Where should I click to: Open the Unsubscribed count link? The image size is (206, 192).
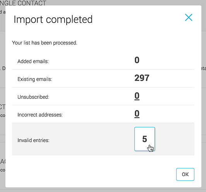(x=137, y=96)
